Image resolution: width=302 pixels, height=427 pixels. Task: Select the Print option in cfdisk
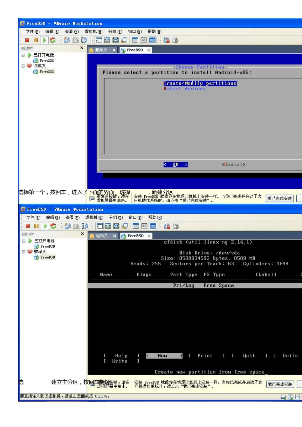[207, 356]
